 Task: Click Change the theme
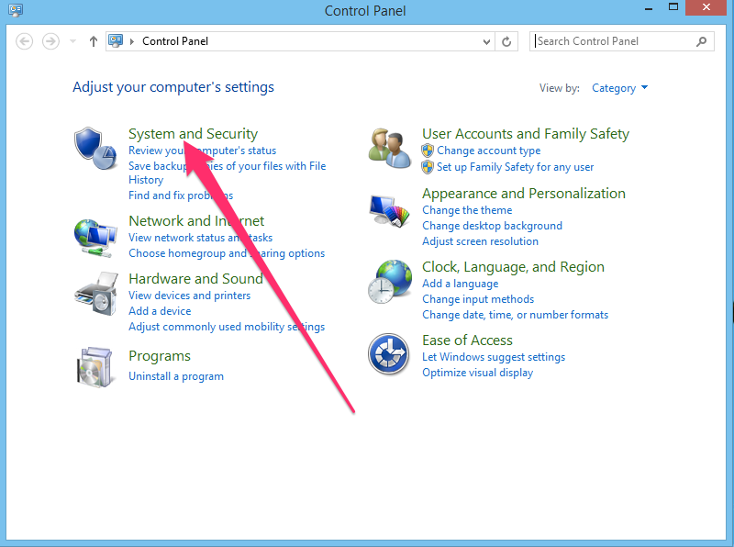click(x=467, y=210)
